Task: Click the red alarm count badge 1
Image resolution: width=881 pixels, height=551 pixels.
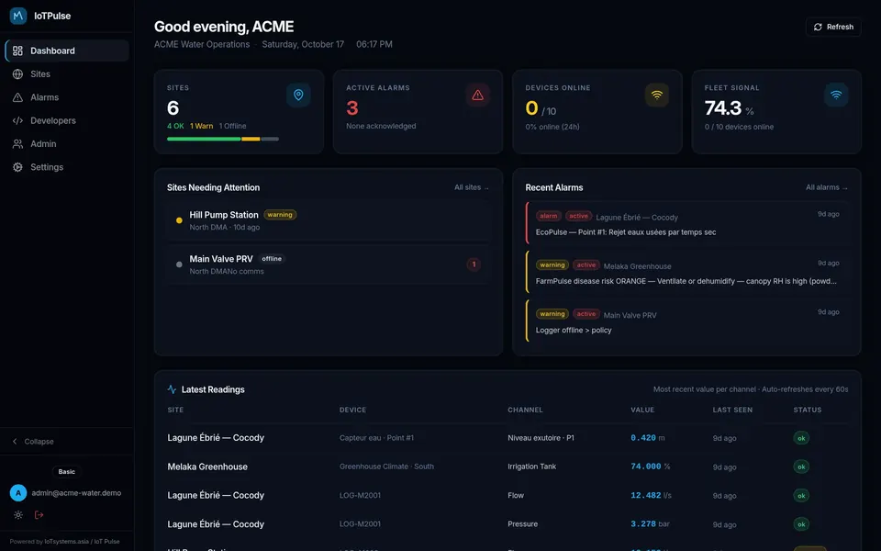Action: (x=474, y=264)
